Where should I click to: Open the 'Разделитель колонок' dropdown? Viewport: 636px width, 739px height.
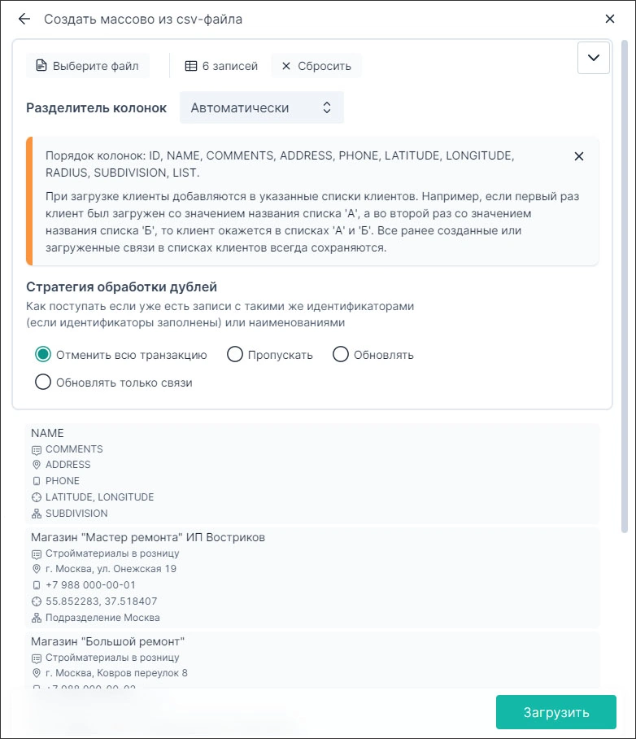(261, 107)
